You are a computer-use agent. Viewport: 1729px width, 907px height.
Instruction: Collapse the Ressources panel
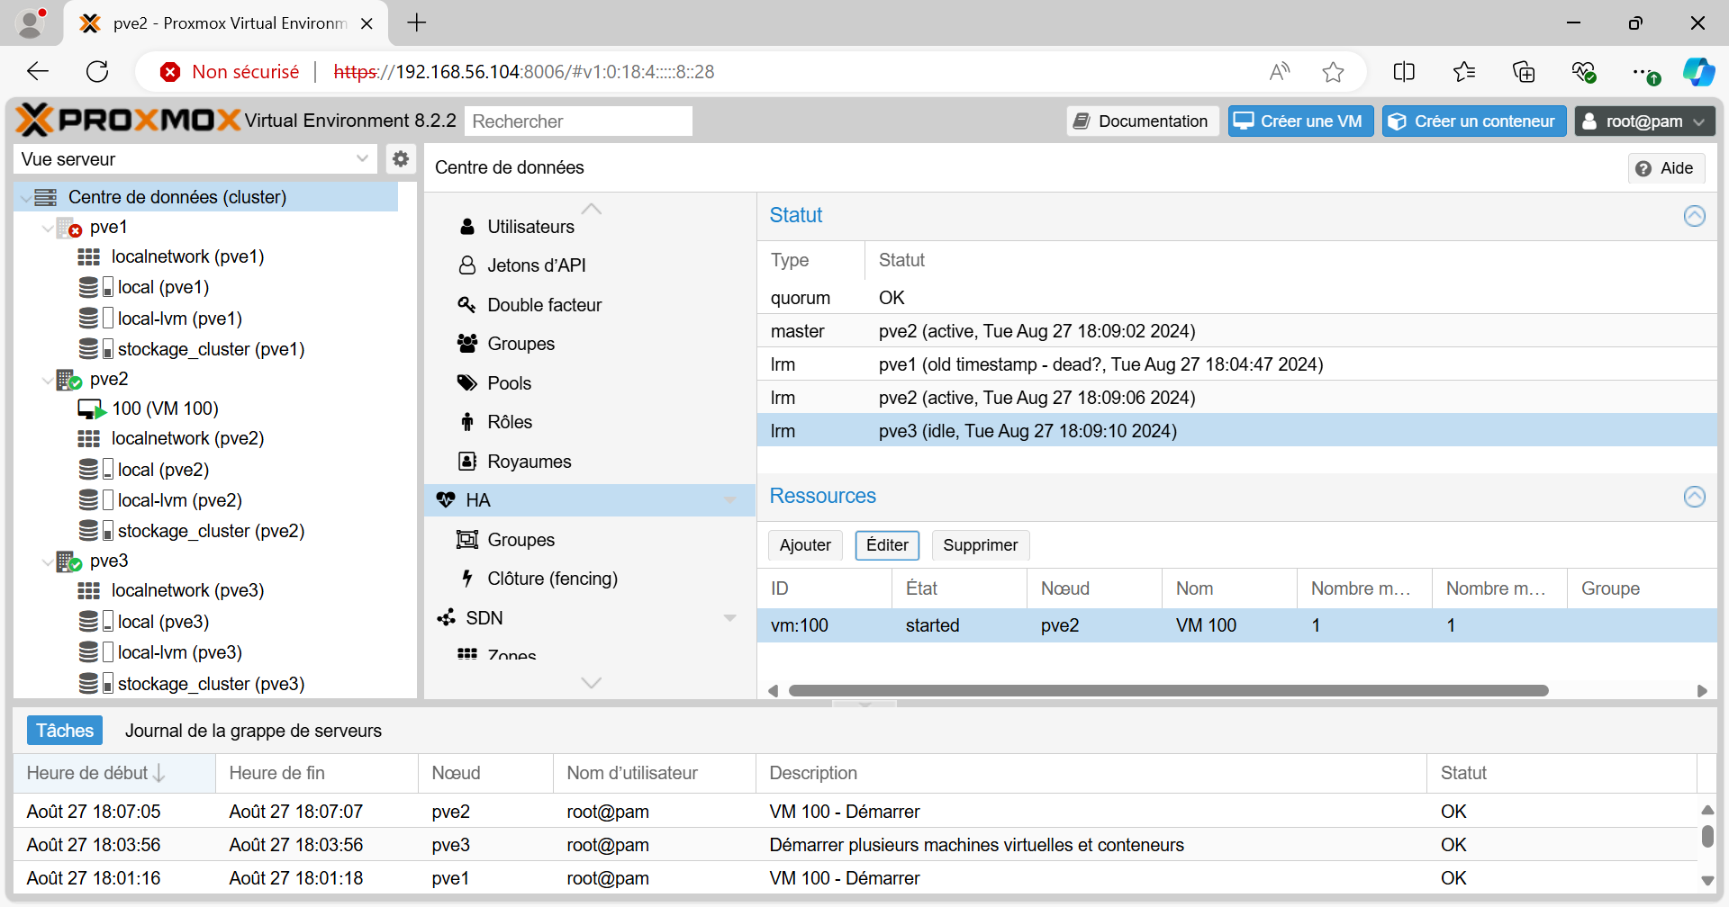(1695, 497)
